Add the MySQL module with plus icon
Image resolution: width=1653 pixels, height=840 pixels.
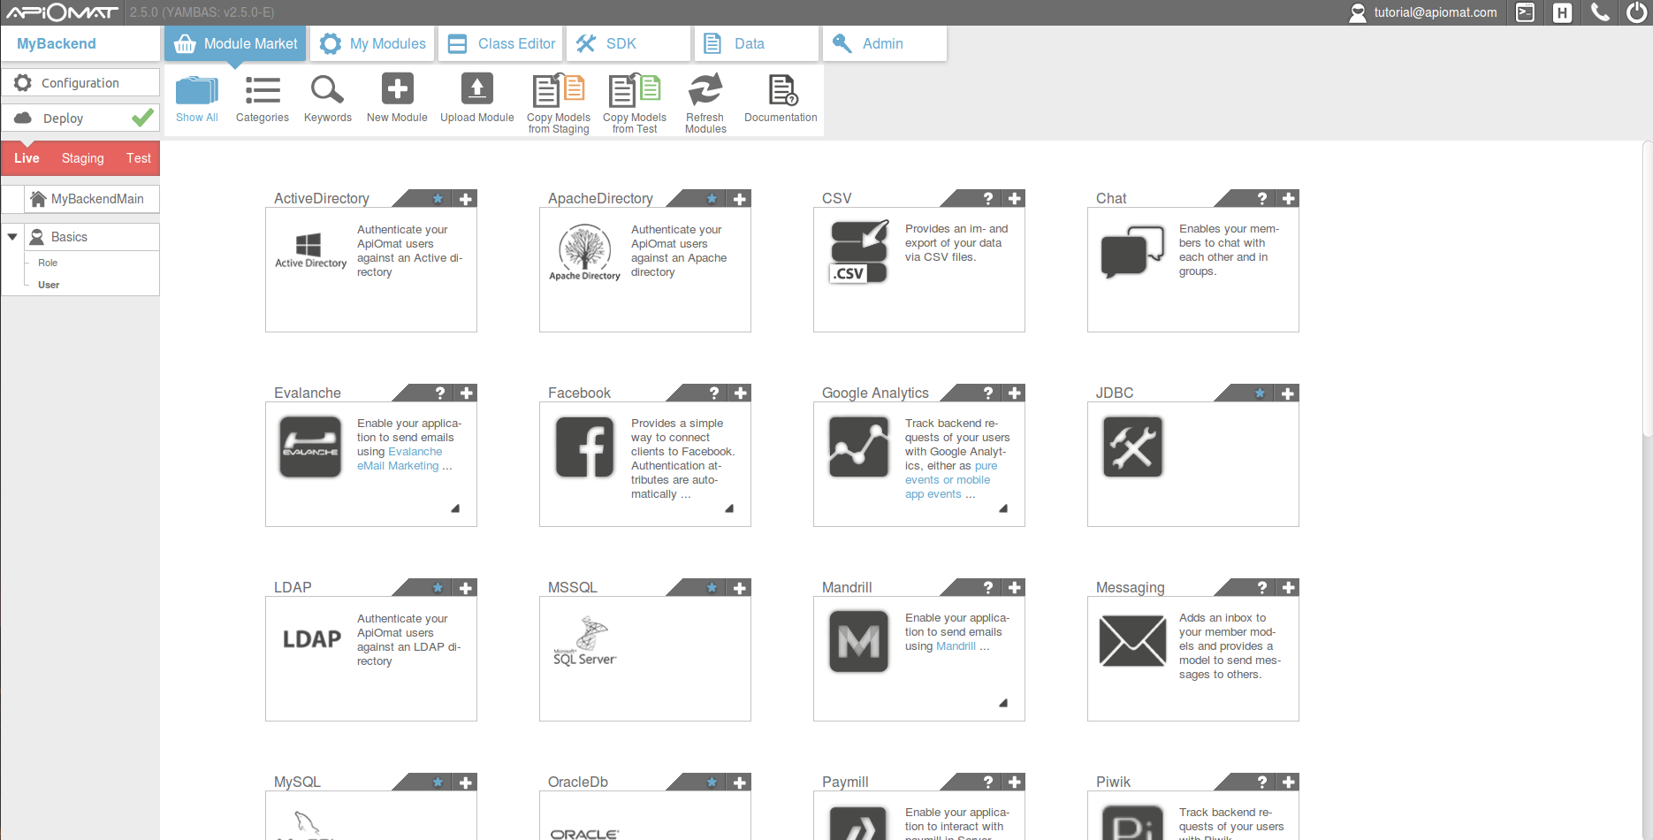466,783
